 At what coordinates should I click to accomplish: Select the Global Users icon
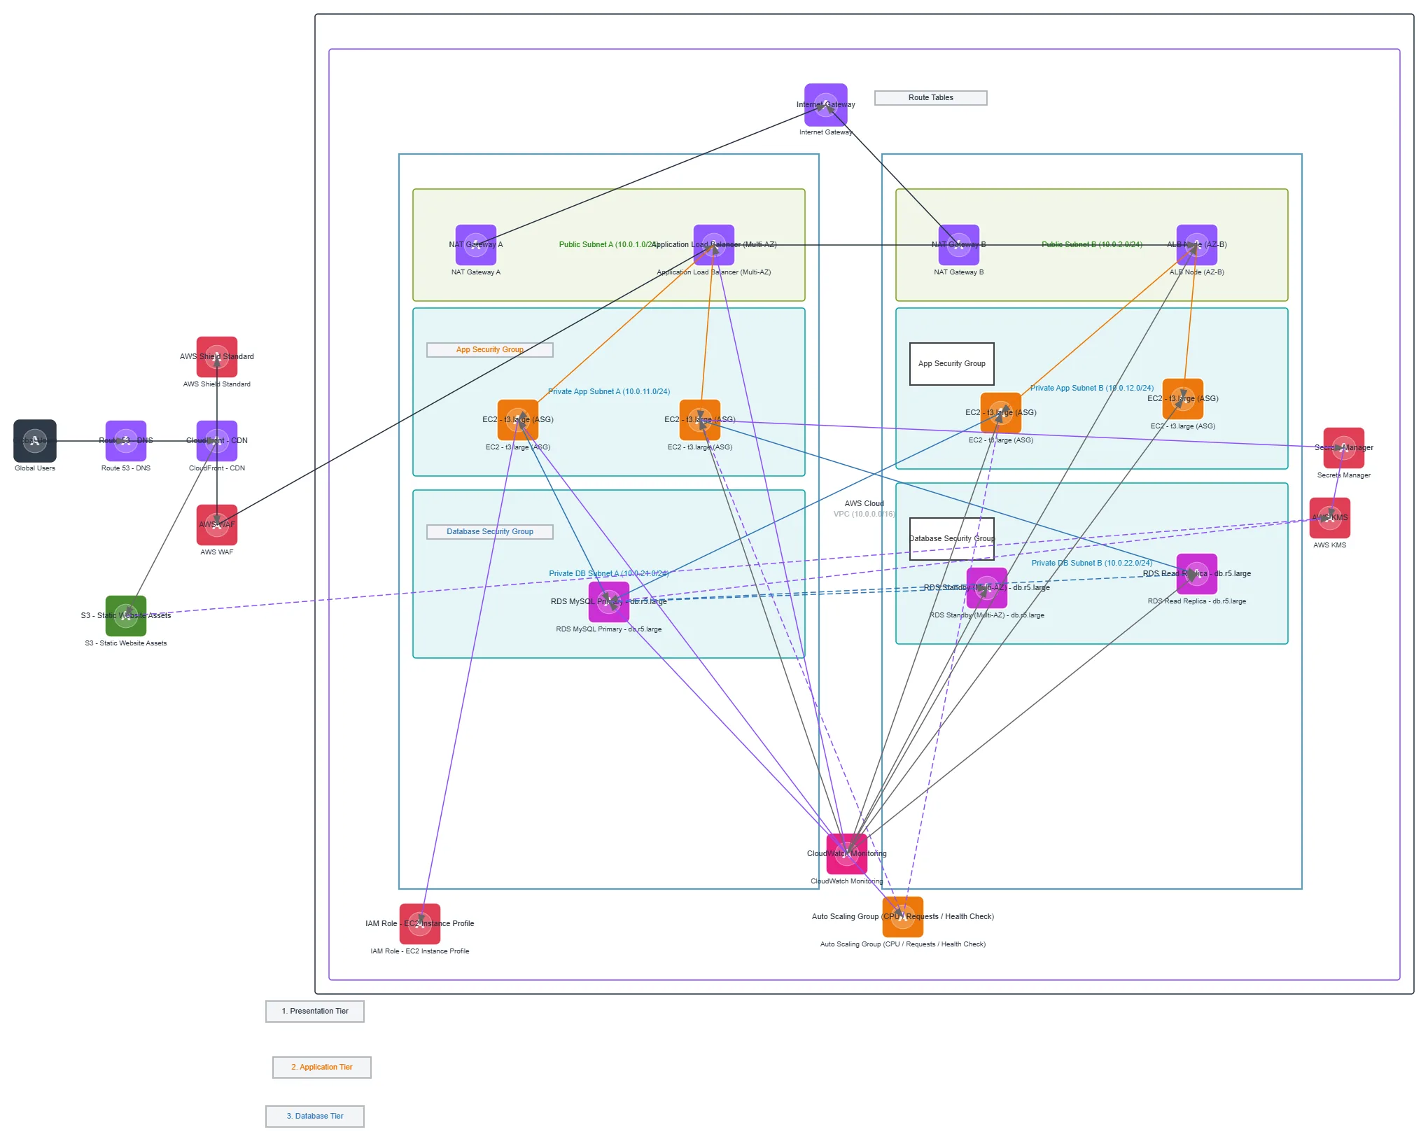coord(35,441)
